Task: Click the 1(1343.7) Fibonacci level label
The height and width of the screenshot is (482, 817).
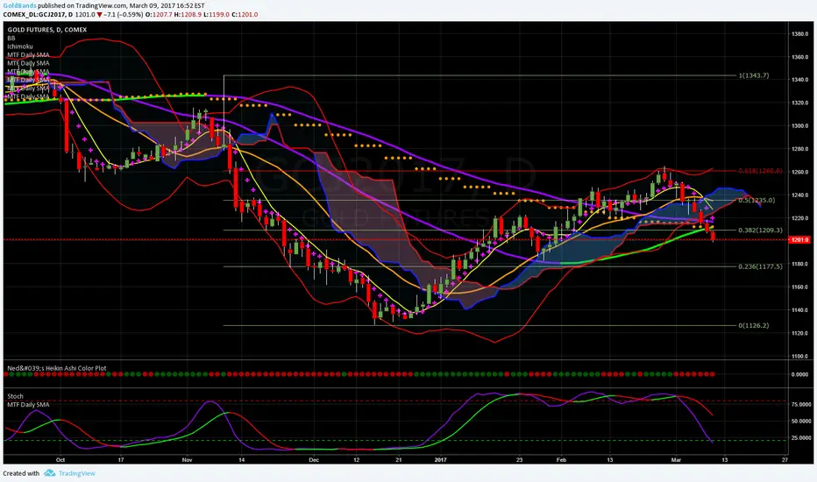Action: pos(753,75)
